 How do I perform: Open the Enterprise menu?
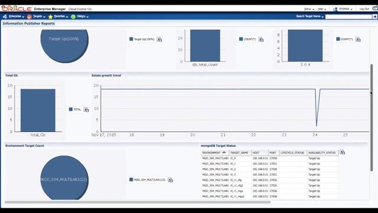16,17
